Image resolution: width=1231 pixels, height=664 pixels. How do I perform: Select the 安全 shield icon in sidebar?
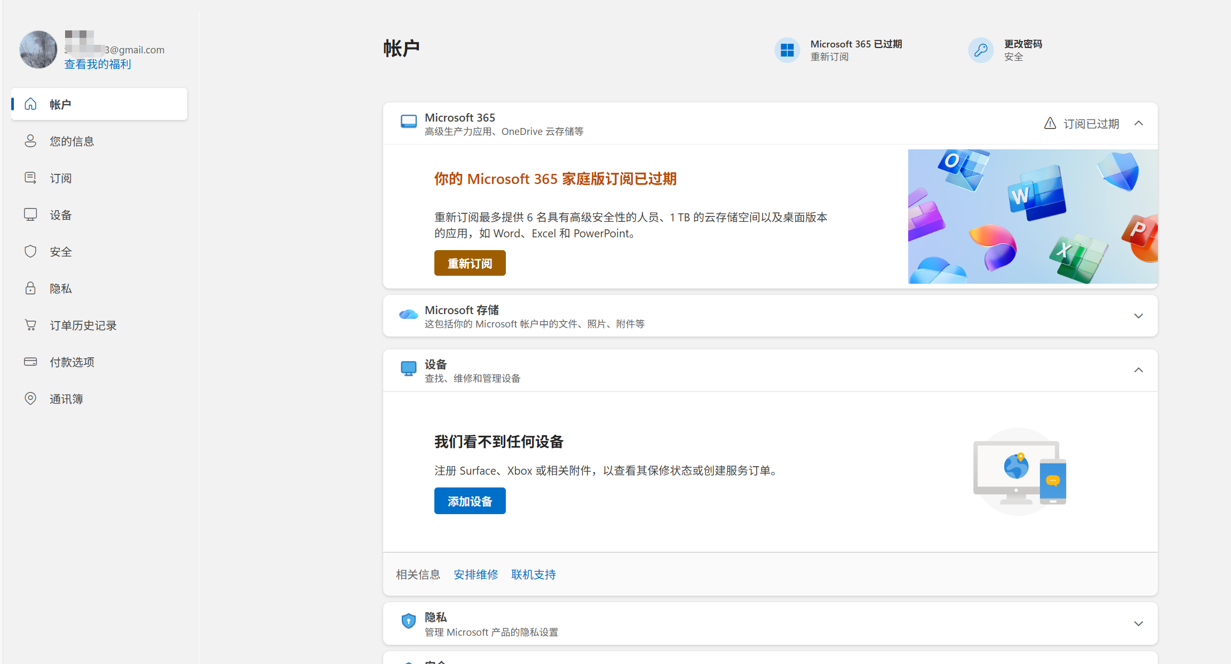30,251
